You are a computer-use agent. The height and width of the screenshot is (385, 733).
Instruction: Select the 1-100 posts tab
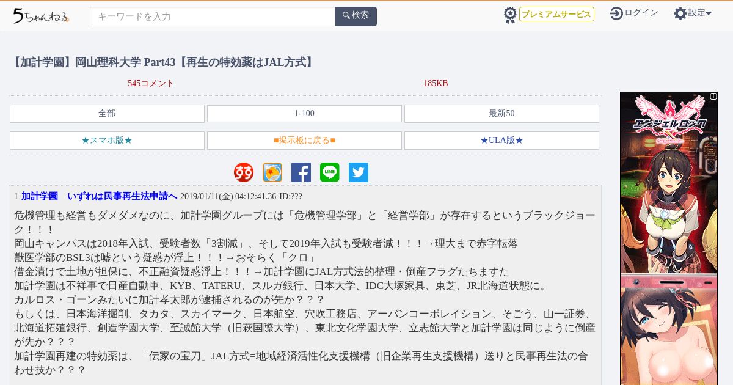pyautogui.click(x=304, y=114)
